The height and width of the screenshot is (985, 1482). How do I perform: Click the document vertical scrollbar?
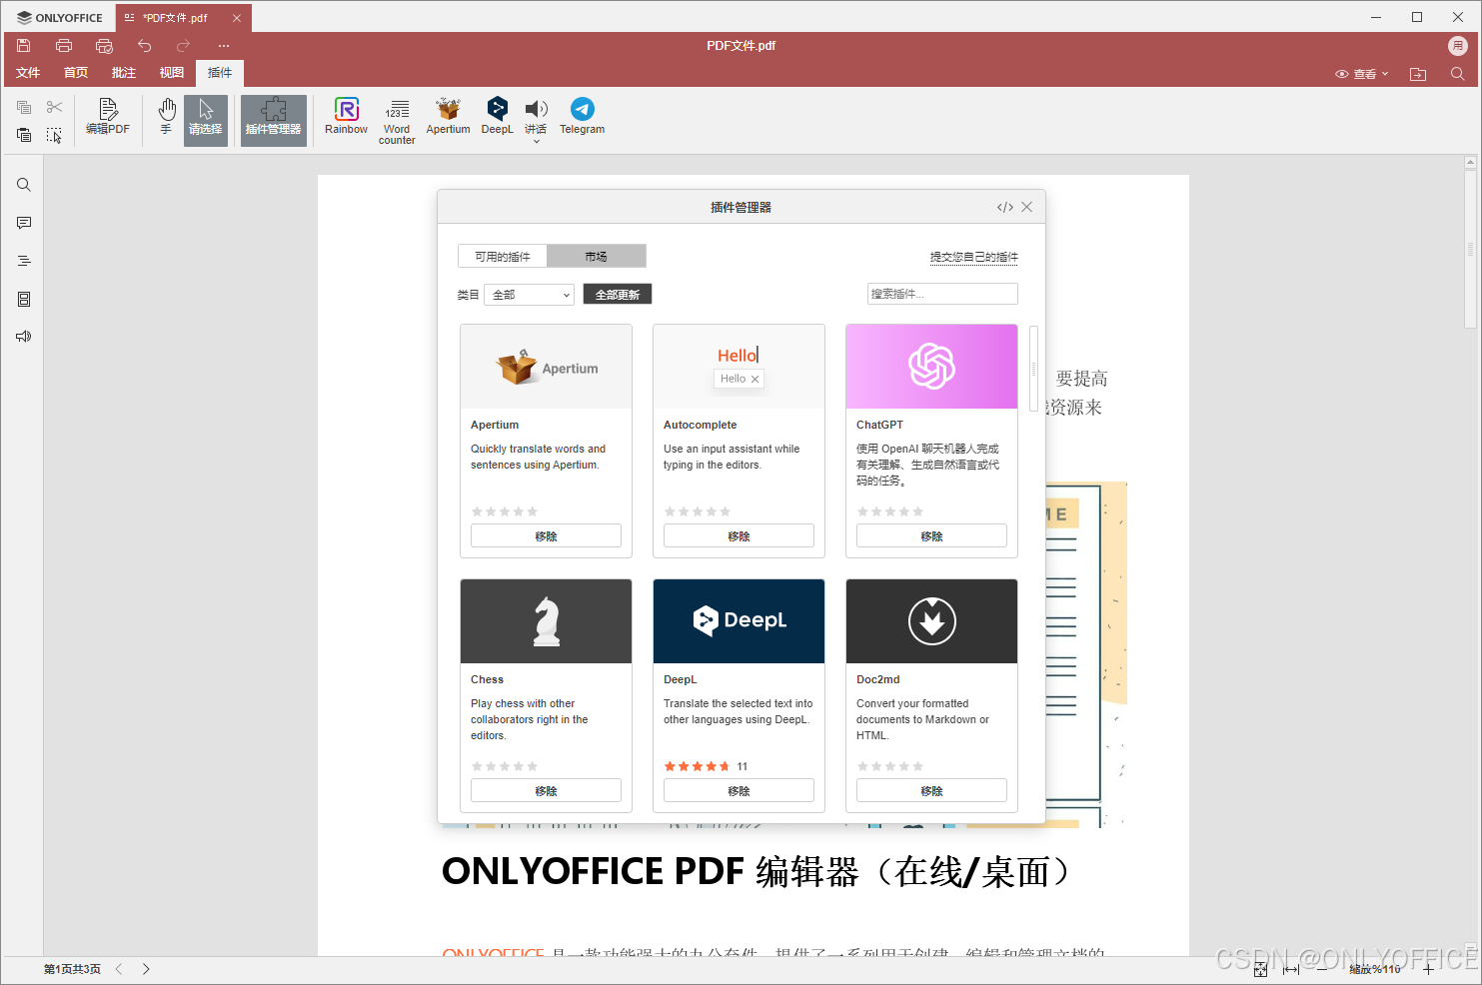[1470, 249]
